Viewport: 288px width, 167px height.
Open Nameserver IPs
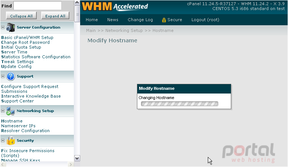pyautogui.click(x=18, y=126)
